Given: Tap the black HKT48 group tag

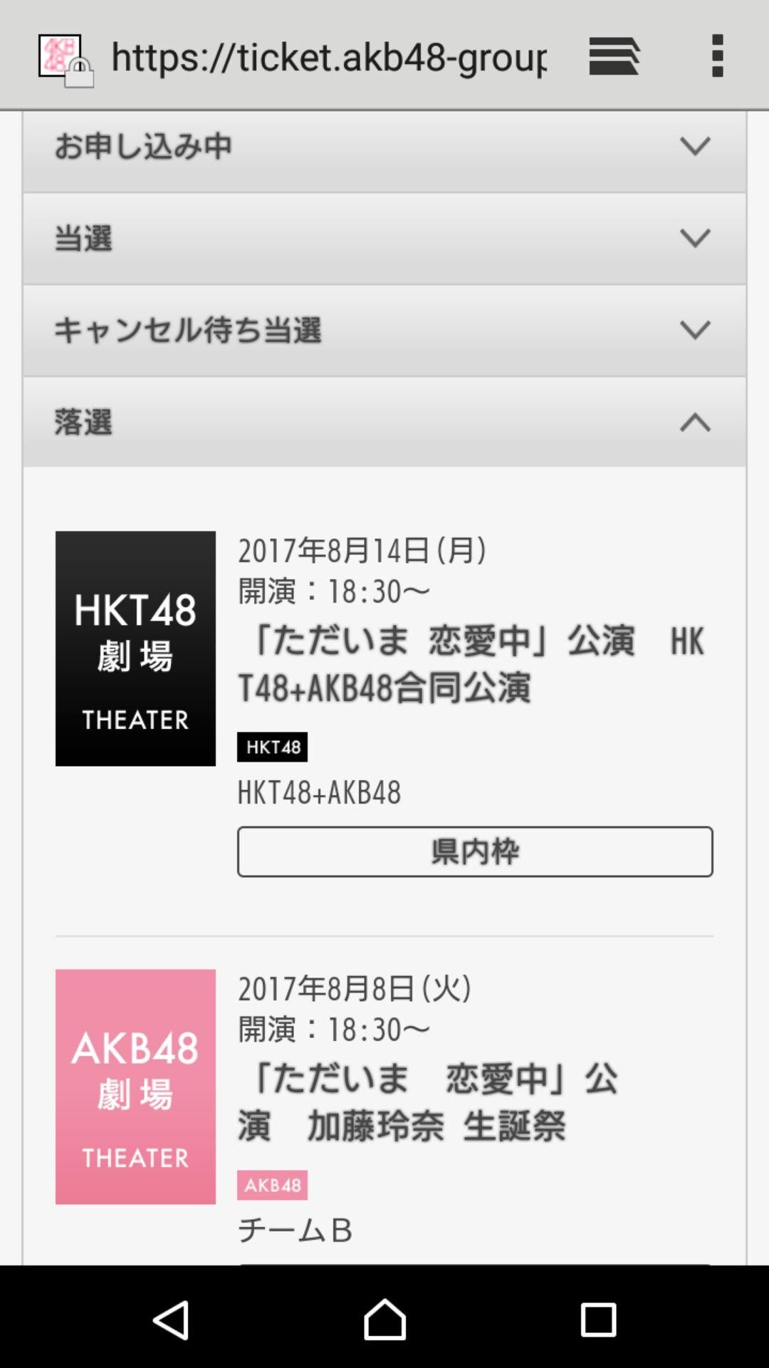Looking at the screenshot, I should 272,747.
